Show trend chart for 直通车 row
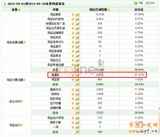Screen dimensions: 160x137 click(78, 75)
